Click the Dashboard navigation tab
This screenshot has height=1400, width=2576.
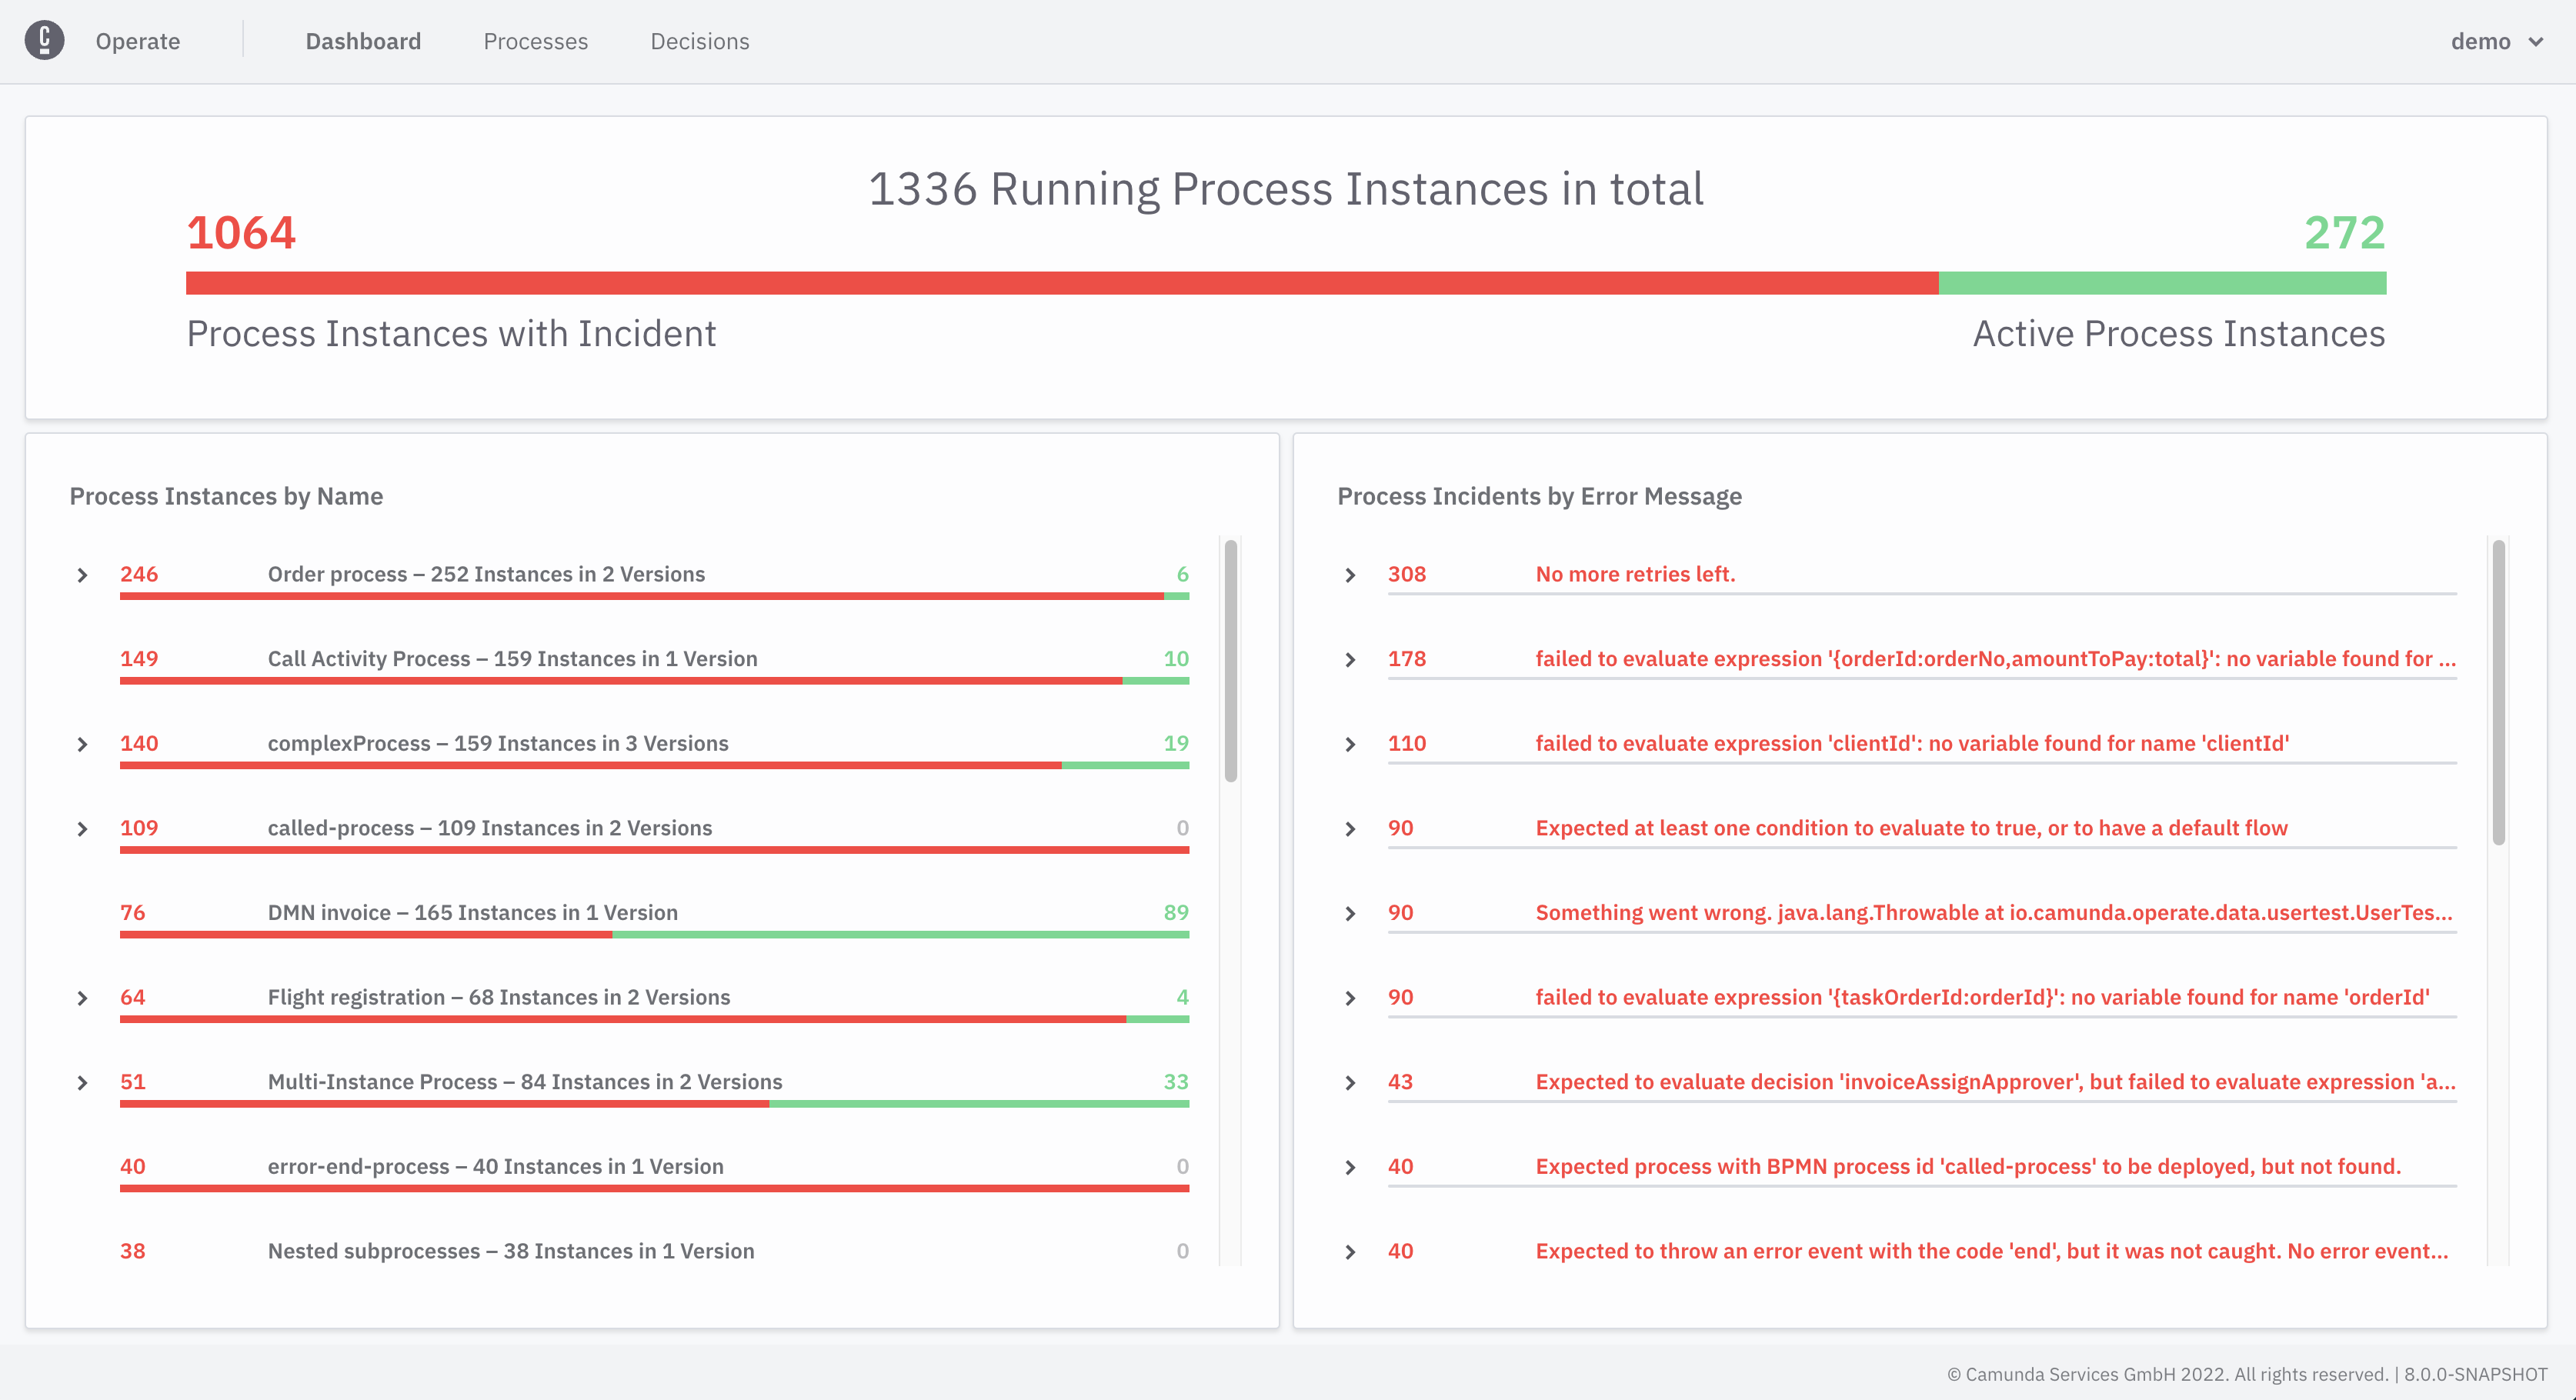pos(362,42)
